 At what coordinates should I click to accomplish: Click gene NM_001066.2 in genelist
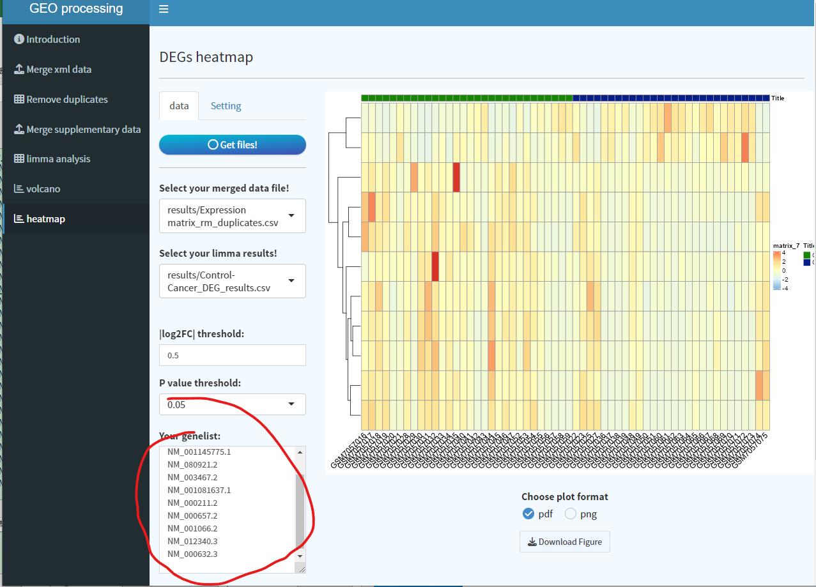point(192,529)
